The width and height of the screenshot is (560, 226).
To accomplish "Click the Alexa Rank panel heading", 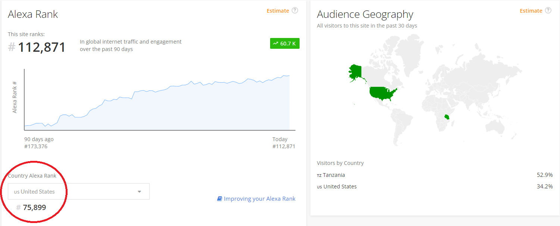I will [33, 15].
